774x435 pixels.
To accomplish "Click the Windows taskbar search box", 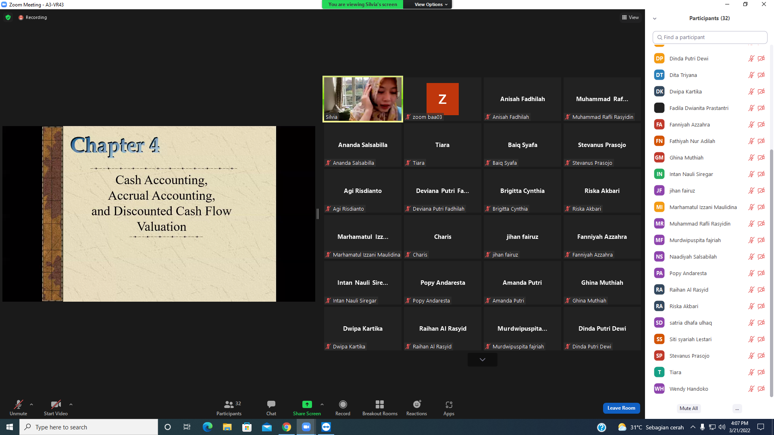I will point(89,427).
